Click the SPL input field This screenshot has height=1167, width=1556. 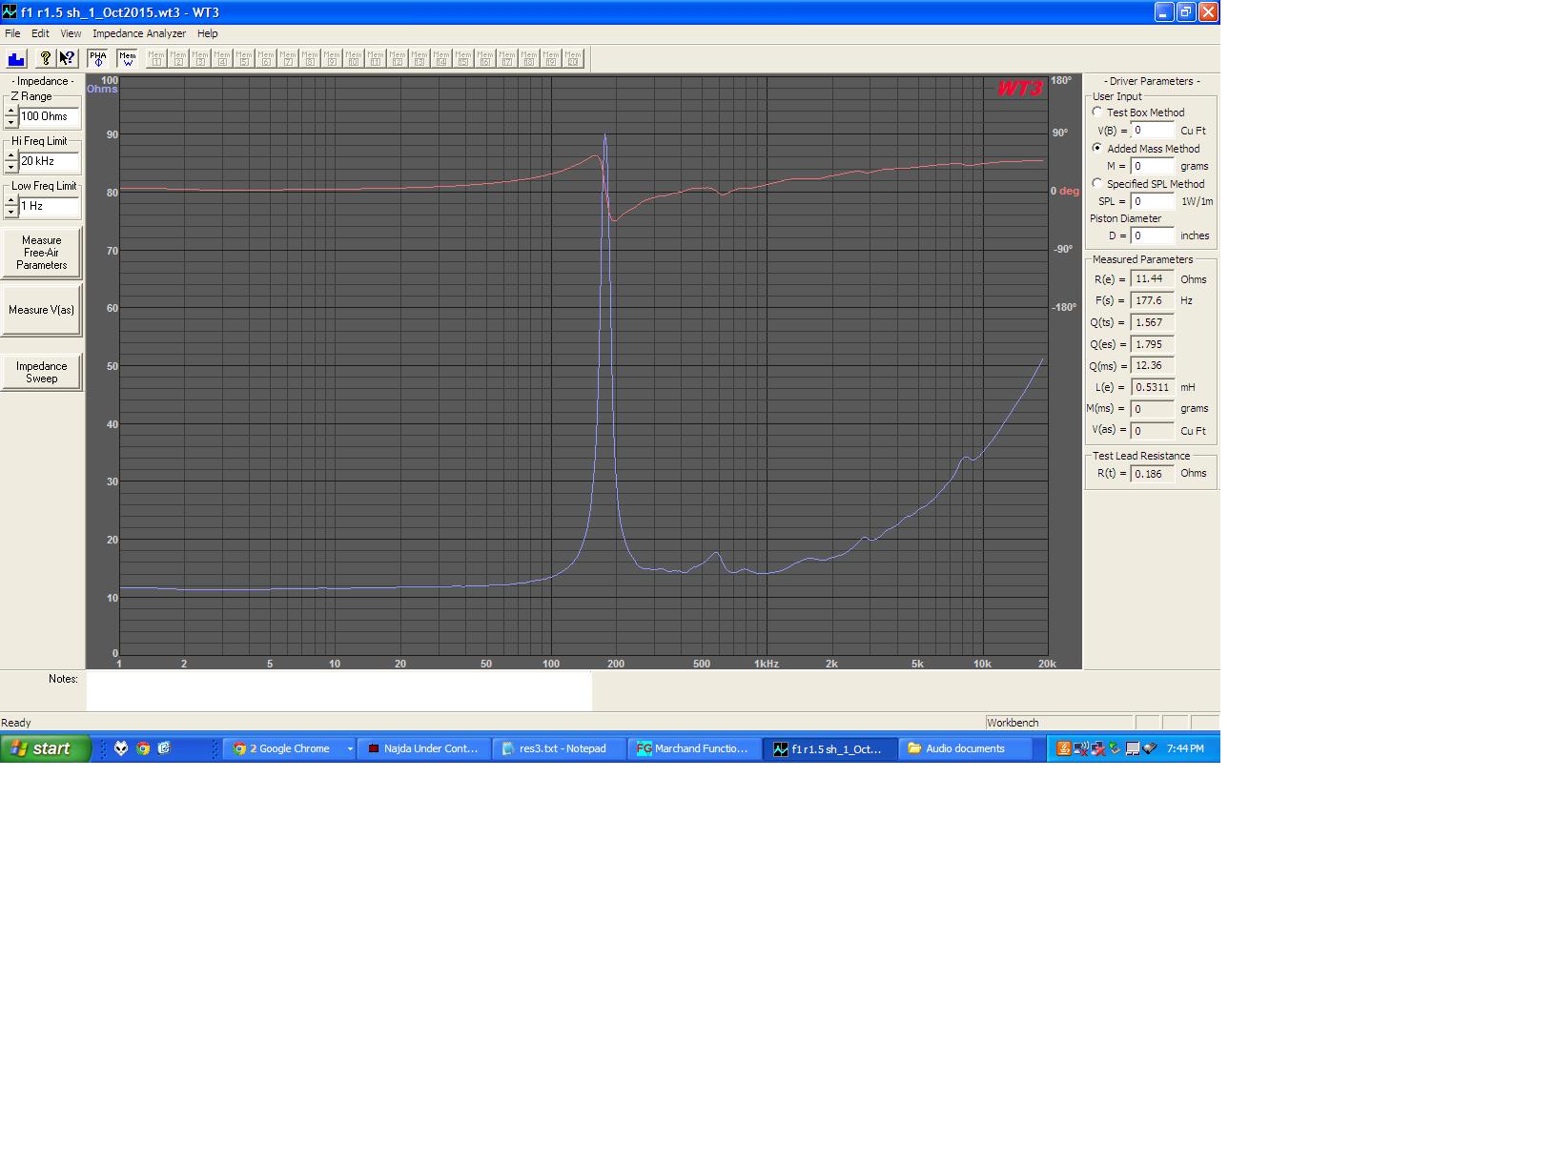[1152, 201]
